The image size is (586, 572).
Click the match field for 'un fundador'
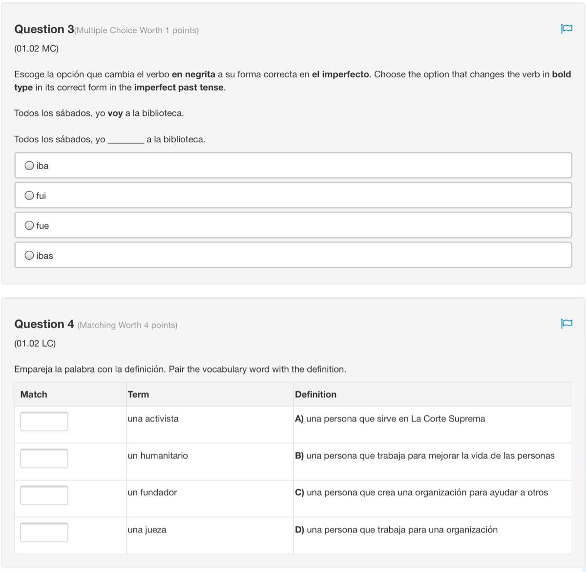coord(44,495)
